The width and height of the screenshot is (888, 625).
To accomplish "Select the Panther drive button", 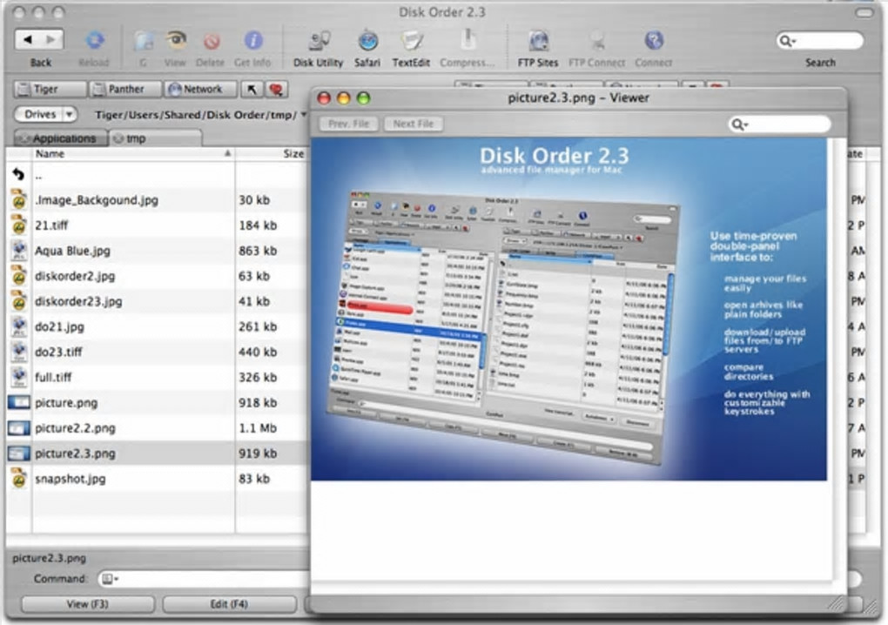I will pos(125,89).
